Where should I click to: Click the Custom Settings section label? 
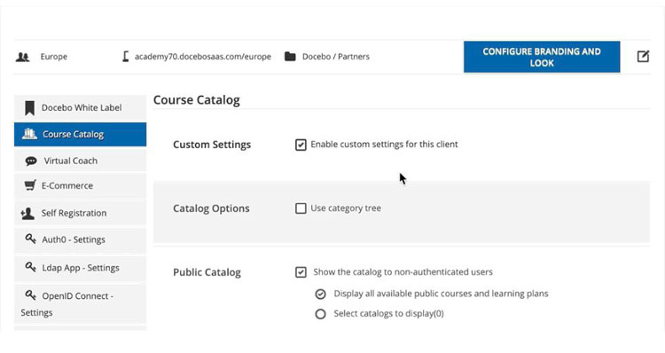coord(212,145)
